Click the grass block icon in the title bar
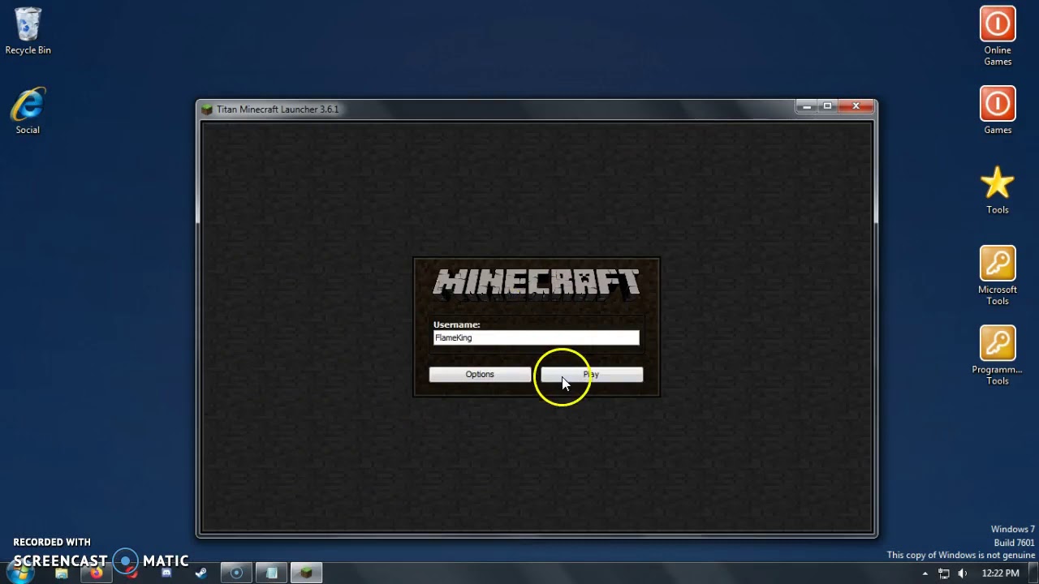The width and height of the screenshot is (1039, 584). point(207,109)
